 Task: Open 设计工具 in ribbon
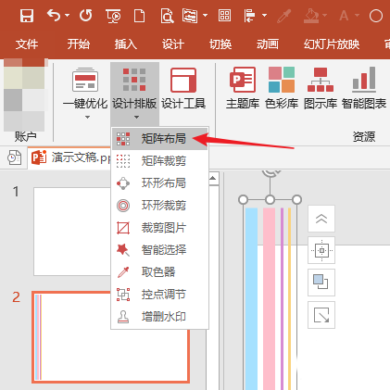pyautogui.click(x=183, y=89)
